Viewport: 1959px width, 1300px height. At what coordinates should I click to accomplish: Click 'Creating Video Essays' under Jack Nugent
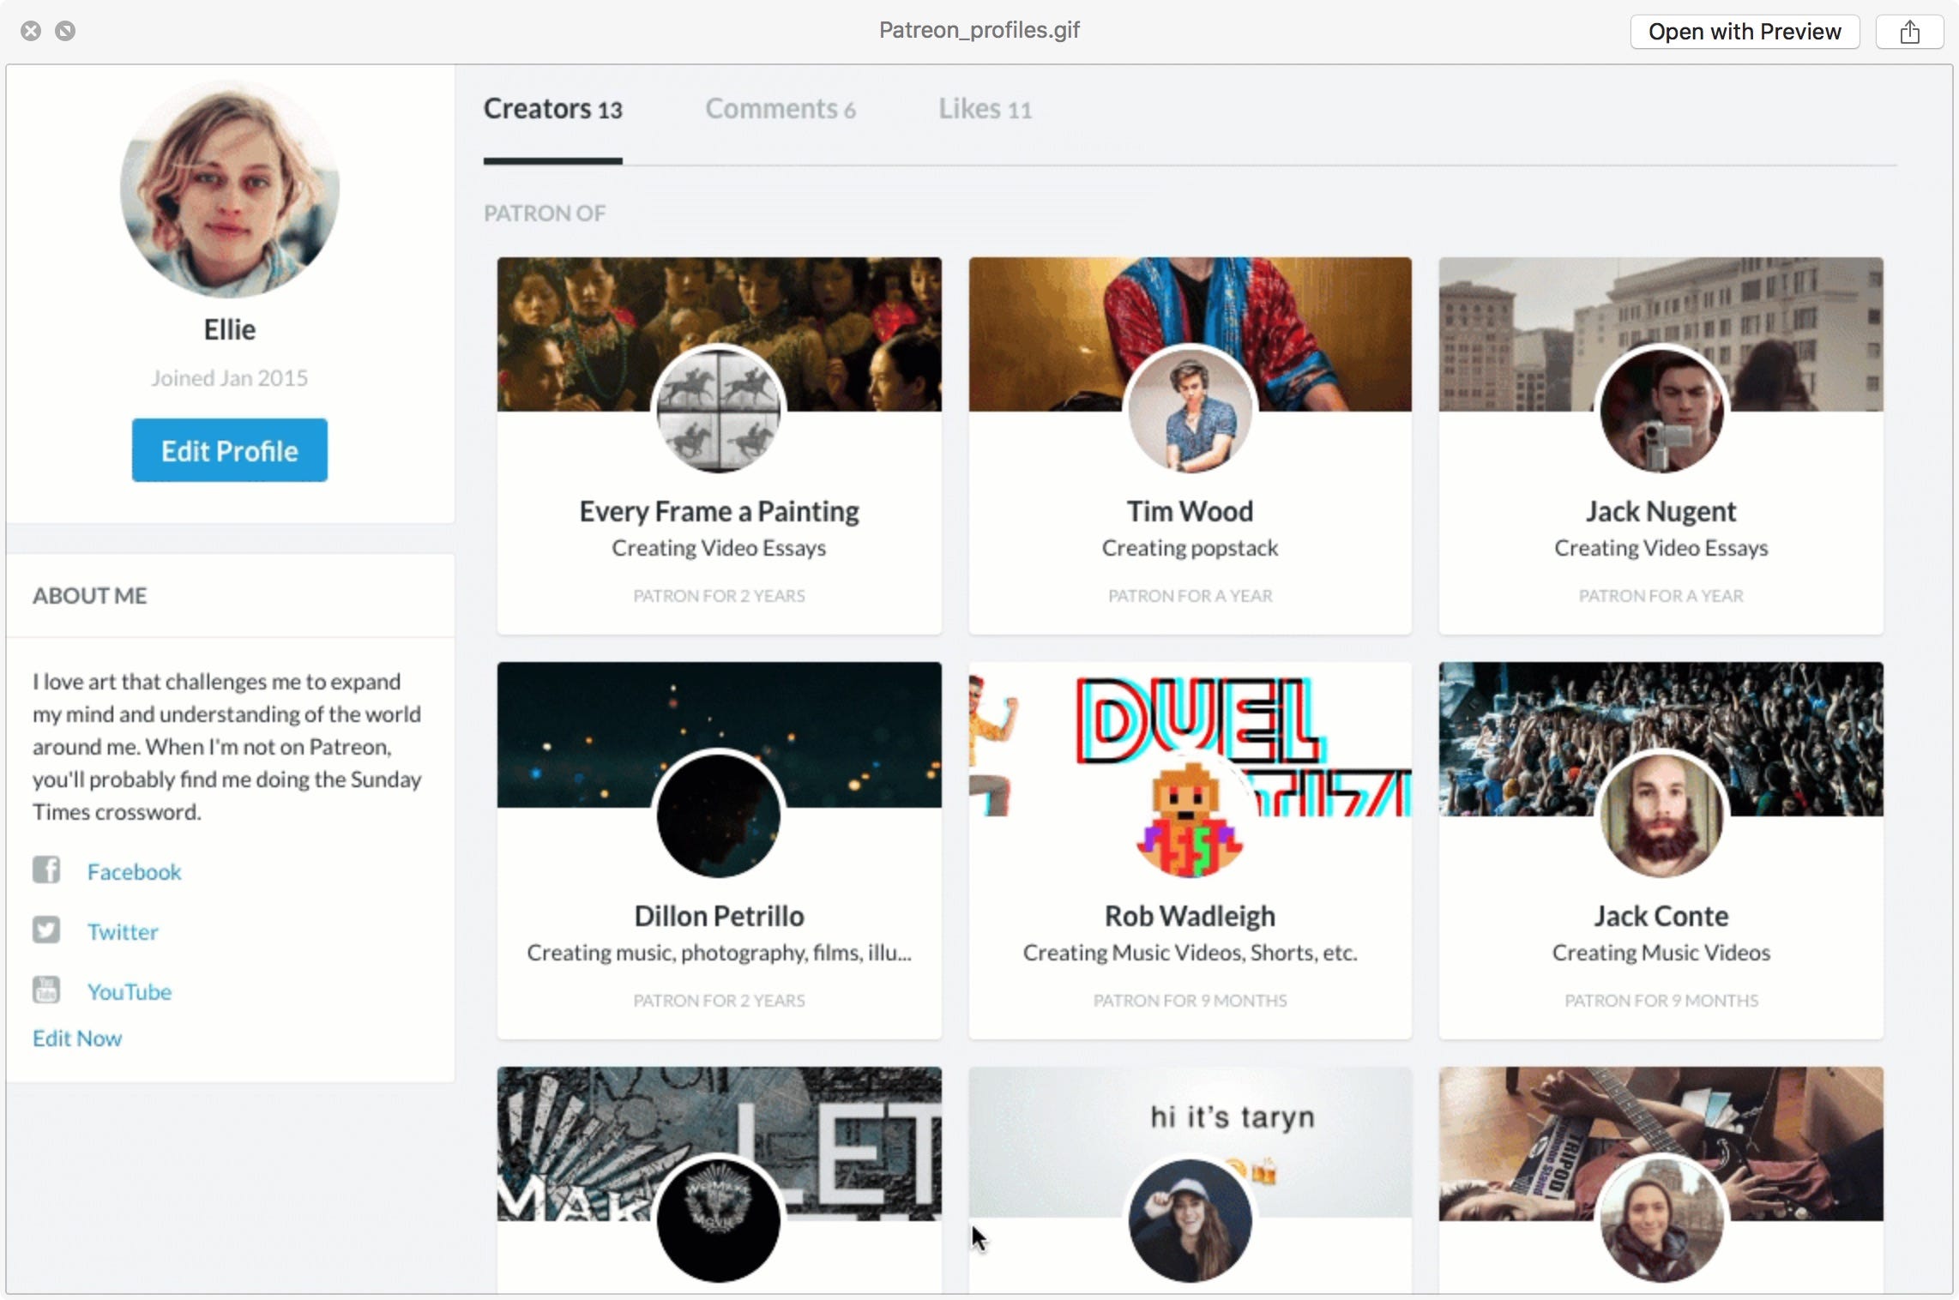[x=1661, y=548]
